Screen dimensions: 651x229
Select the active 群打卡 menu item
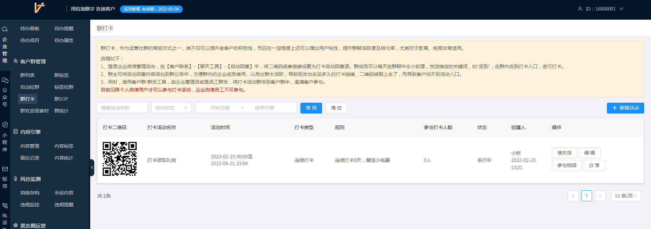click(x=27, y=99)
